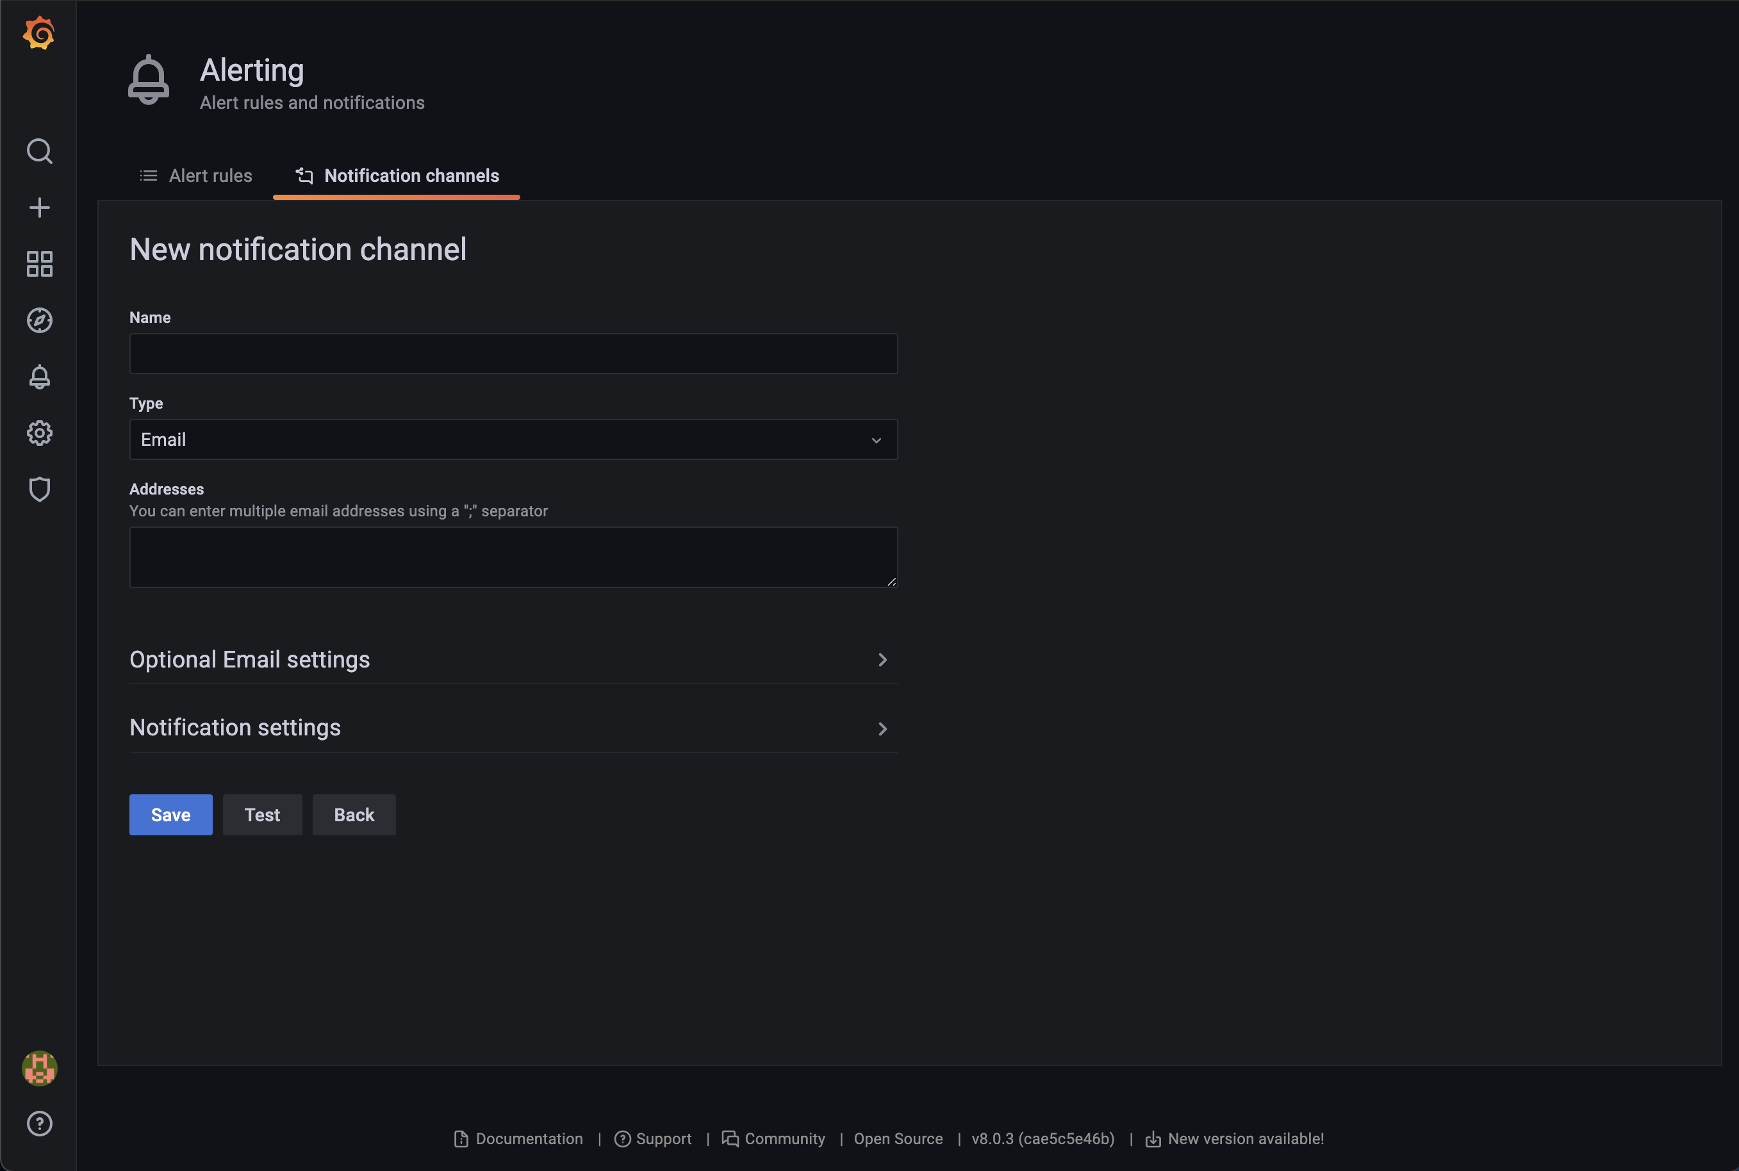Click the Grafana logo home icon

pos(39,33)
